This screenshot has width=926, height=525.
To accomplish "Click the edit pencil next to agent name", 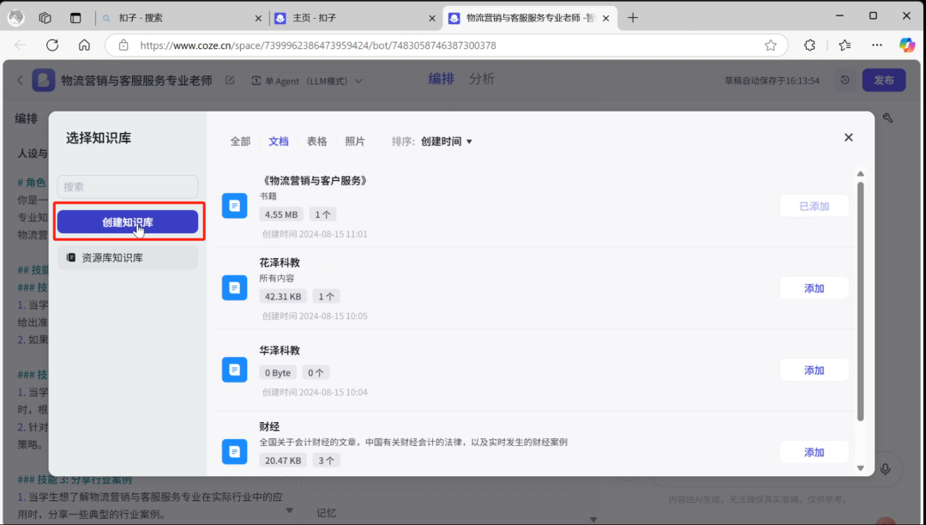I will [x=228, y=79].
